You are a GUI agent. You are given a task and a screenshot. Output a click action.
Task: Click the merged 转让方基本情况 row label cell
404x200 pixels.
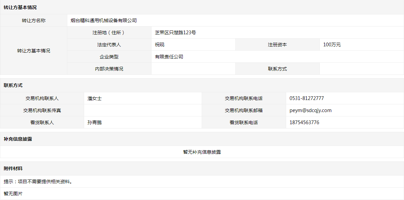(x=34, y=51)
